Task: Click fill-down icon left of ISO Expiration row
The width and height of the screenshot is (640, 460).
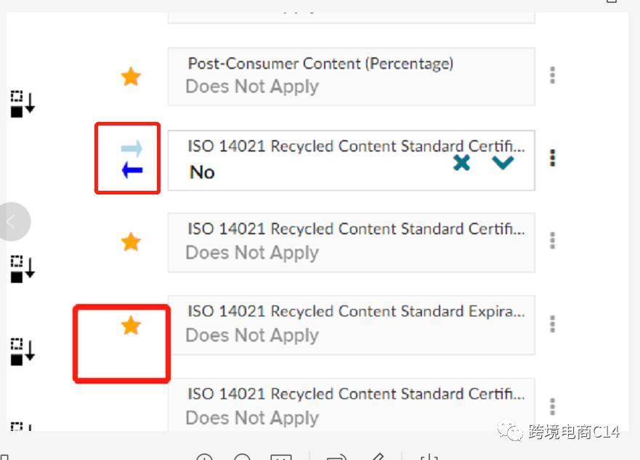Action: point(23,351)
